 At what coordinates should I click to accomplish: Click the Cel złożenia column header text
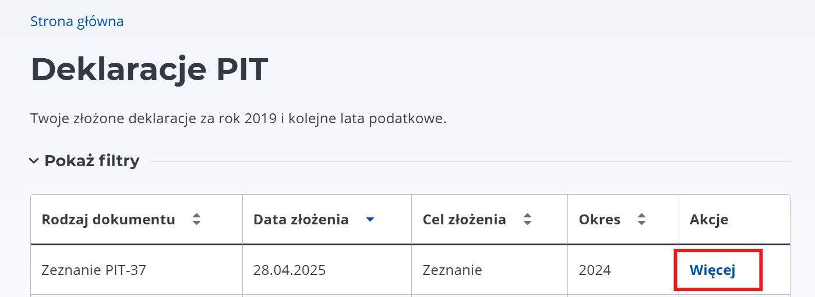[464, 220]
